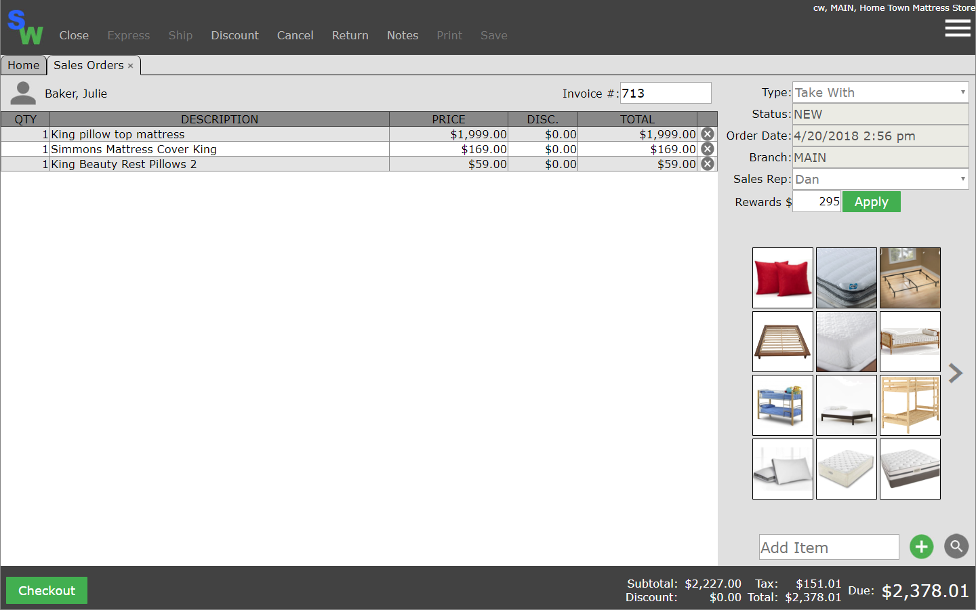Open the Sales Rep dropdown
Viewport: 976px width, 610px height.
coord(880,180)
